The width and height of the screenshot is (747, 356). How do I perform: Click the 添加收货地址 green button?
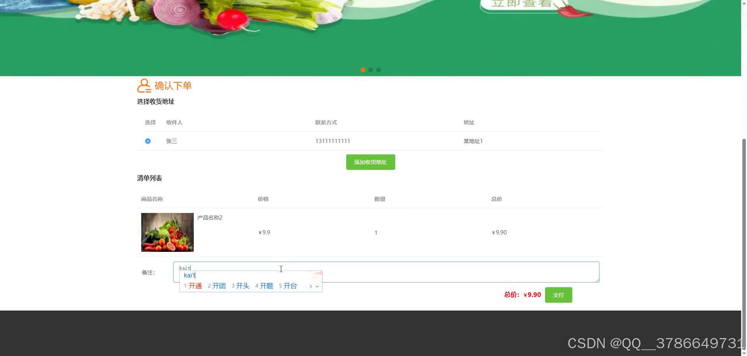tap(370, 162)
